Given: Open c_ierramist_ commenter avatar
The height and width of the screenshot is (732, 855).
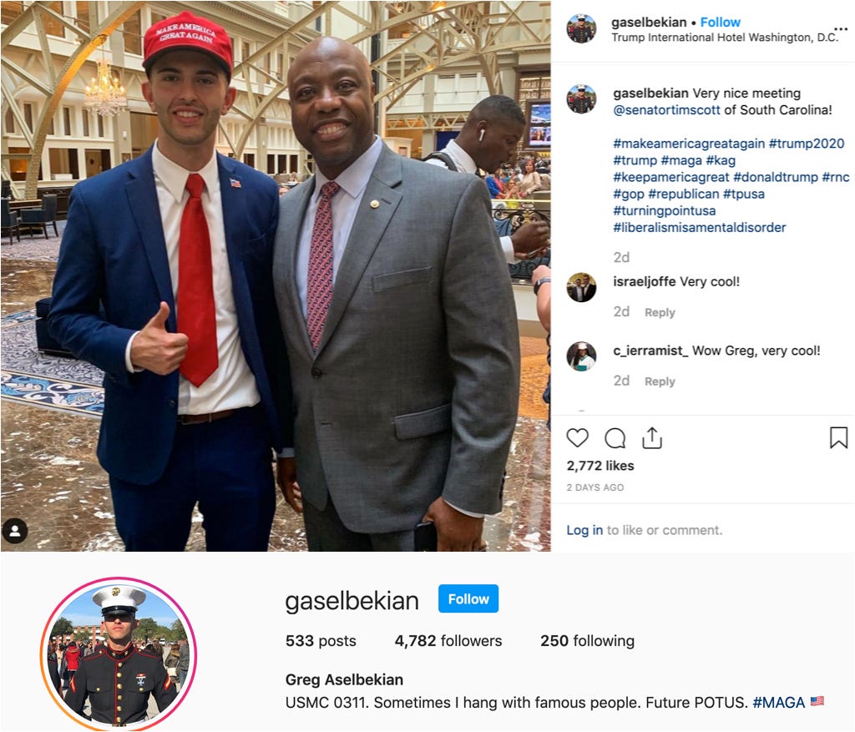Looking at the screenshot, I should coord(581,356).
